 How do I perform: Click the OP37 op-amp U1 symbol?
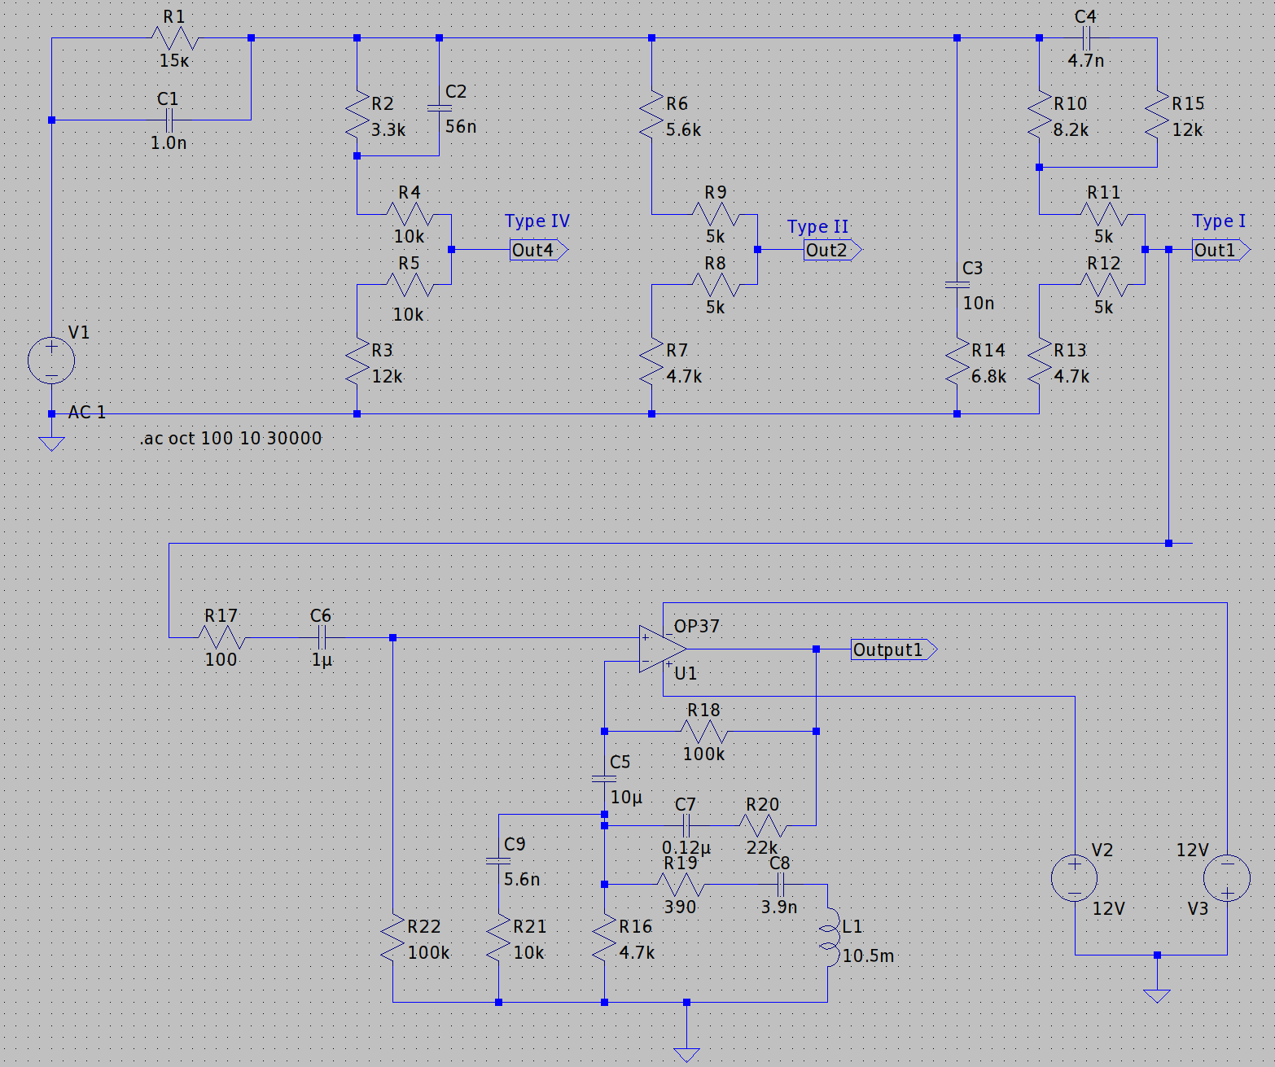click(x=662, y=649)
